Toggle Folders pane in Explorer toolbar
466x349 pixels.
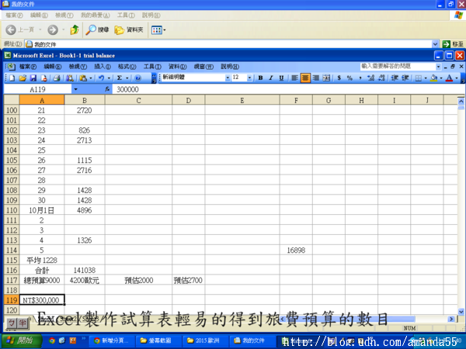(129, 29)
